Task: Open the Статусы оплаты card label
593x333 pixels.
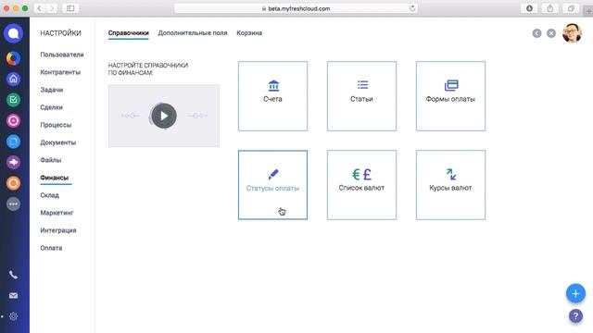Action: tap(272, 188)
